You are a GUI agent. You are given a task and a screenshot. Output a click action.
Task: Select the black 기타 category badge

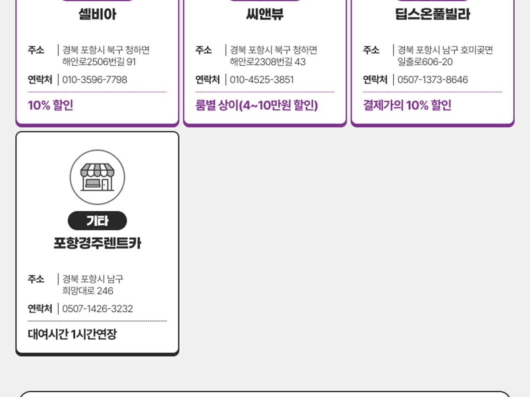97,221
